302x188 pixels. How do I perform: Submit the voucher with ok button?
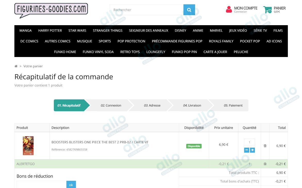[x=71, y=185]
